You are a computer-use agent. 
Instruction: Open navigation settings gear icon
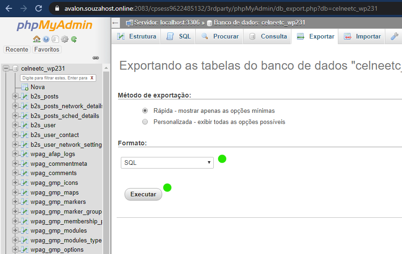[x=65, y=39]
